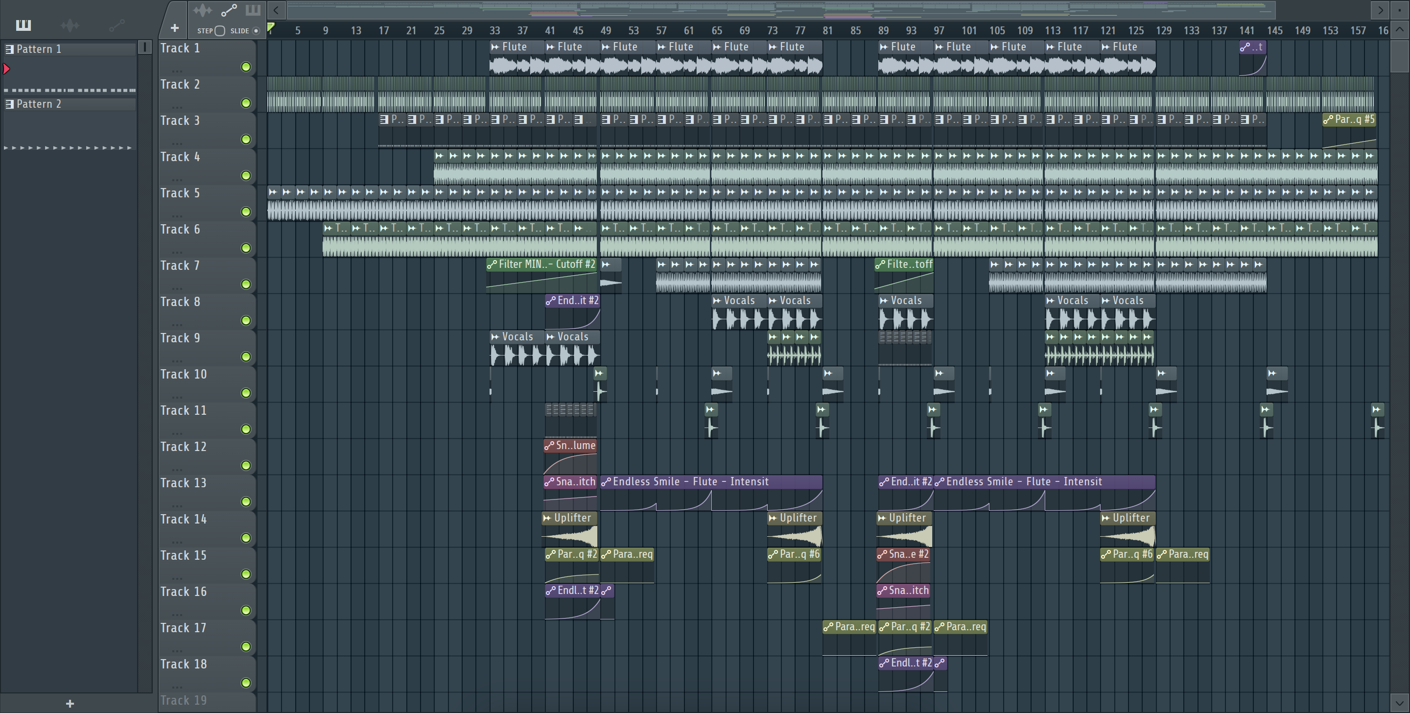Mute Track 12 with its green LED
This screenshot has height=713, width=1410.
[x=246, y=466]
